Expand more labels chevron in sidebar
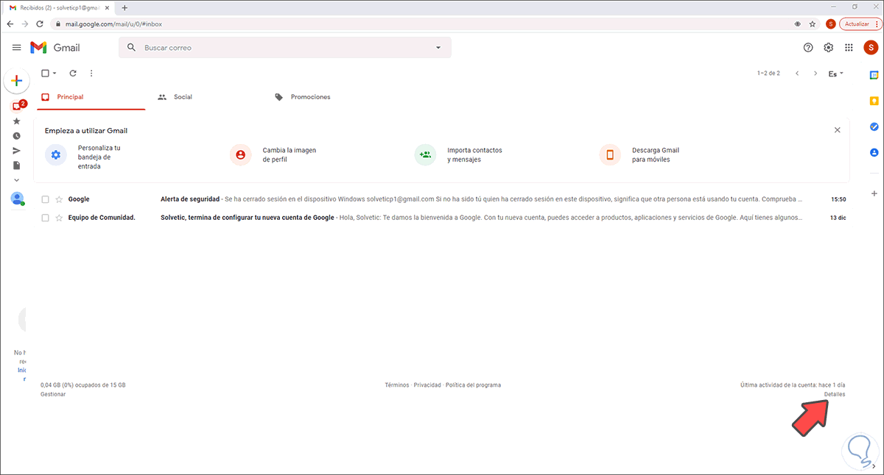884x475 pixels. coord(17,180)
